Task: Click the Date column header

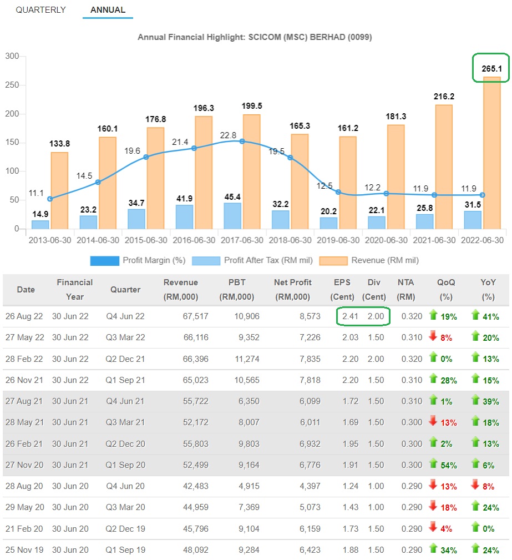Action: tap(26, 290)
